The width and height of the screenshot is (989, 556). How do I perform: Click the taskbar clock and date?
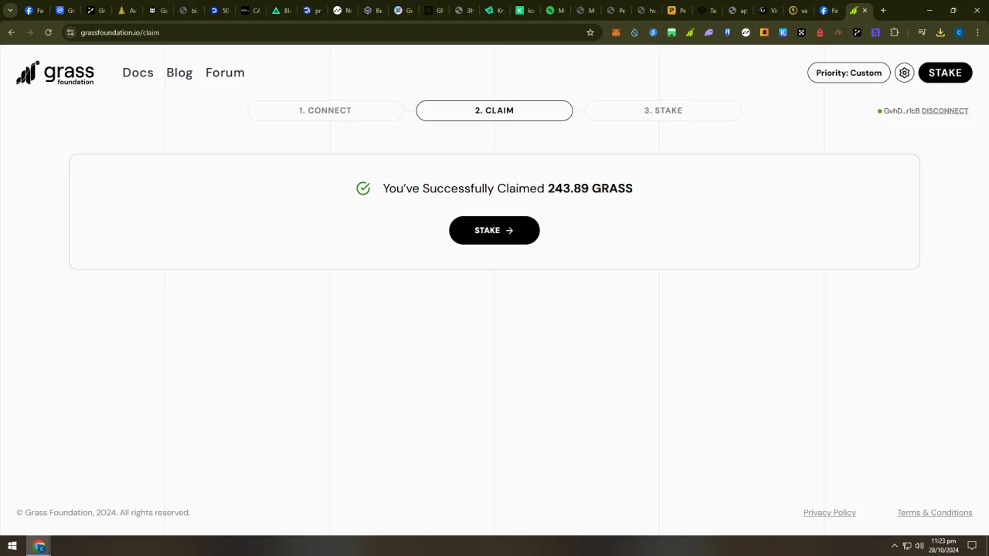pyautogui.click(x=945, y=546)
